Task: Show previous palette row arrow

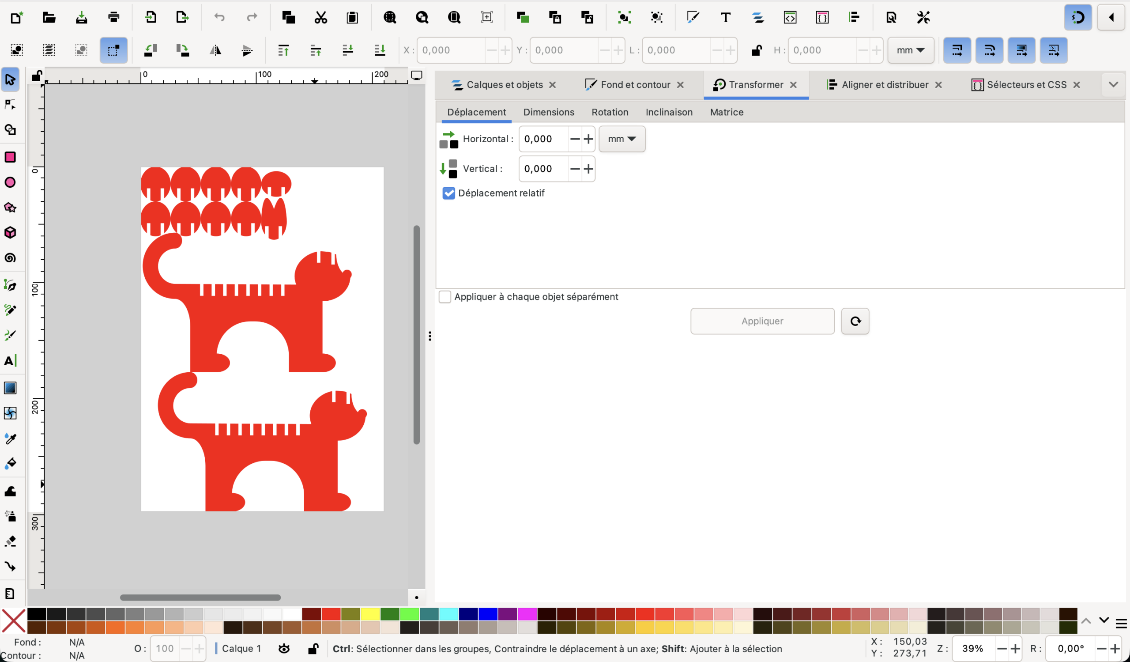Action: click(x=1086, y=621)
